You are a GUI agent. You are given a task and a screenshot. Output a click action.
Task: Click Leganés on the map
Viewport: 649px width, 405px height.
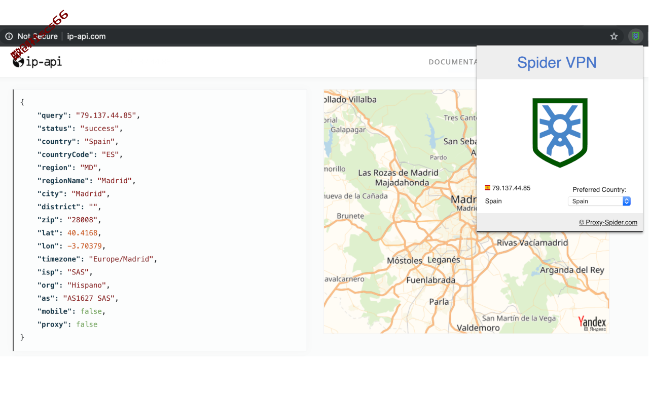(x=444, y=260)
